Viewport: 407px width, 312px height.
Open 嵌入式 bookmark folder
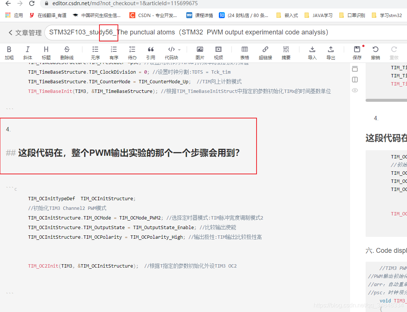[287, 15]
